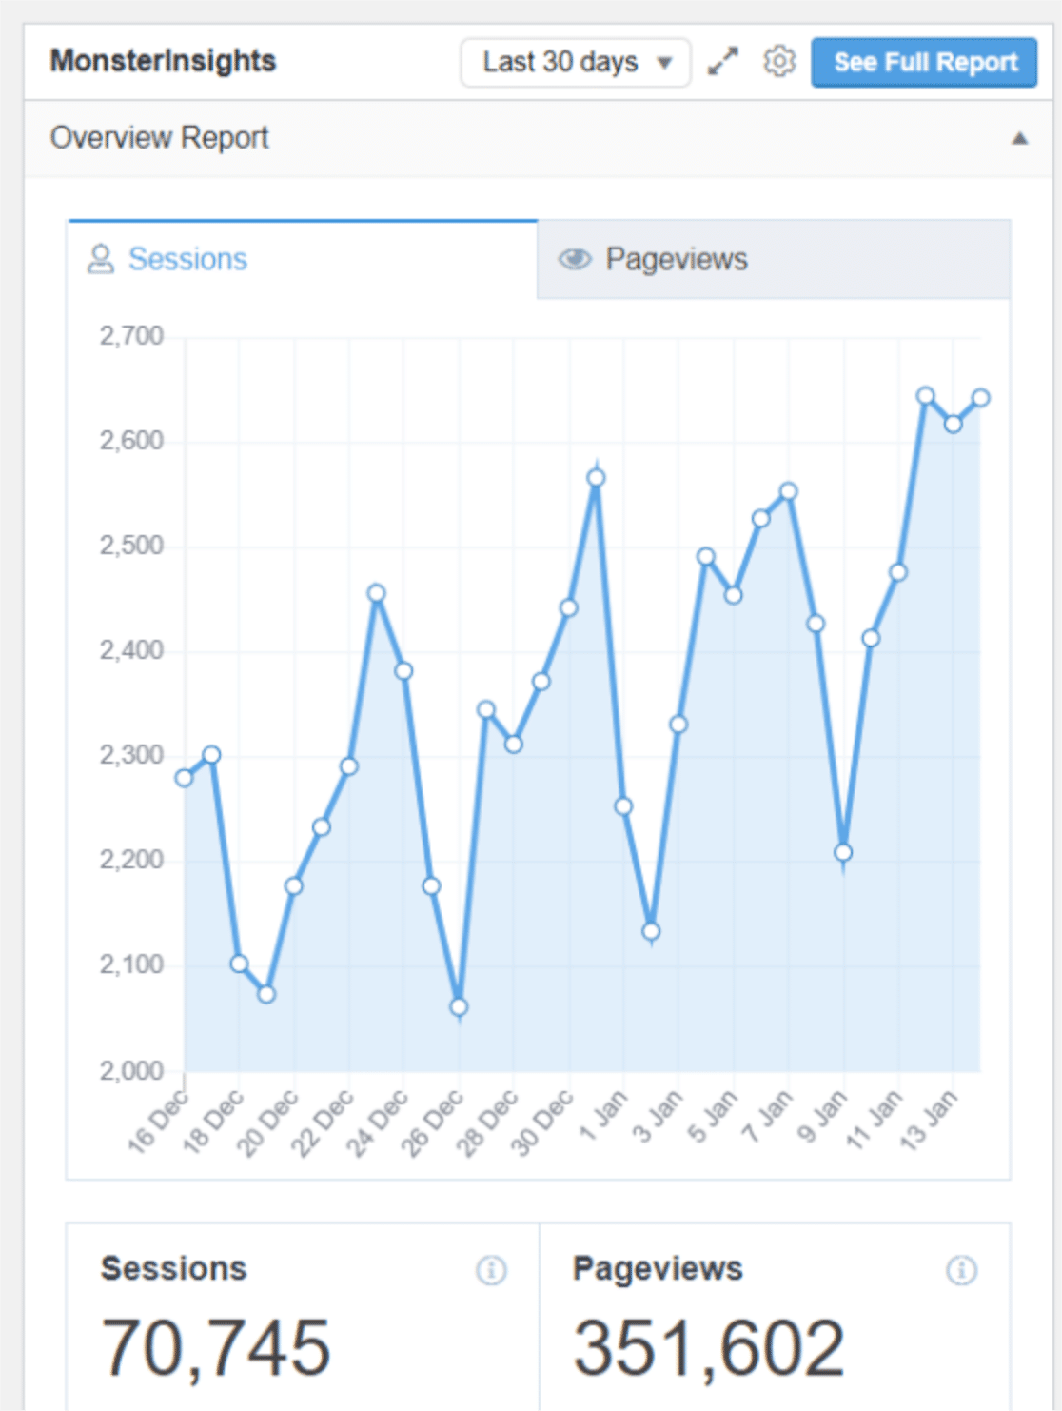The height and width of the screenshot is (1411, 1062).
Task: Click the first data point on 16 Dec
Action: [185, 778]
